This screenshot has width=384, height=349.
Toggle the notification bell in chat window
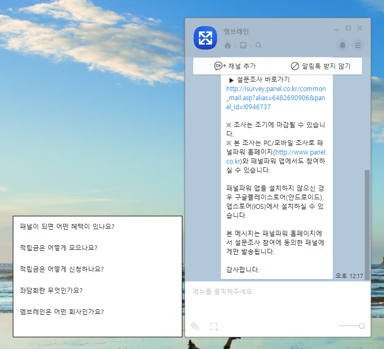[x=342, y=45]
